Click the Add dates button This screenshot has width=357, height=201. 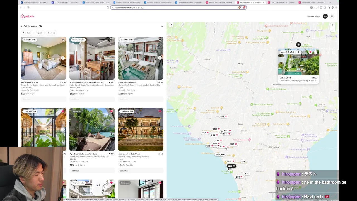(x=27, y=33)
